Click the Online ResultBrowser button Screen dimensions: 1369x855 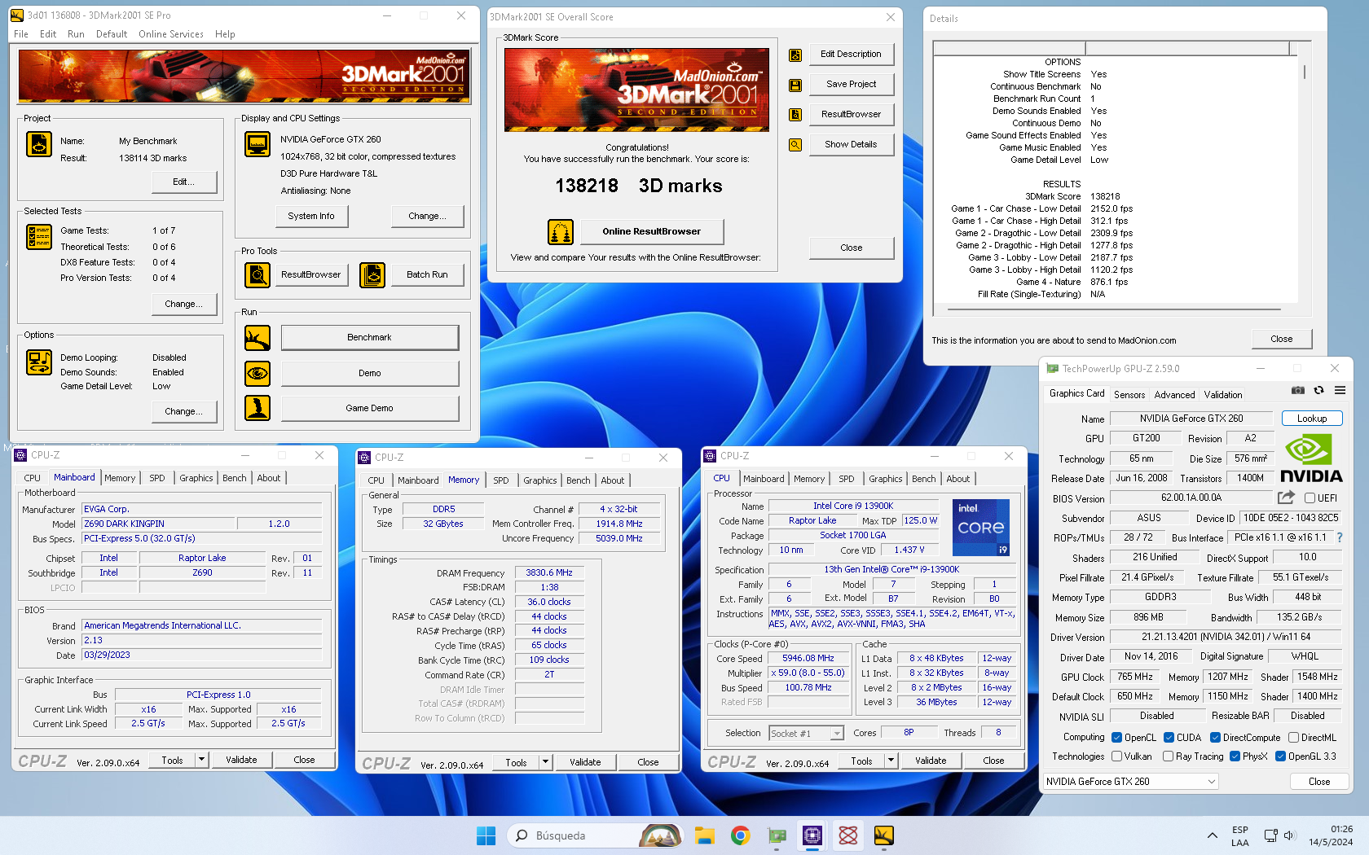click(652, 232)
